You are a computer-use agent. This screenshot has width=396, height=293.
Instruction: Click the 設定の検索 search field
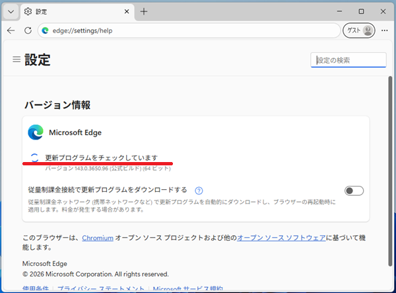coord(350,60)
